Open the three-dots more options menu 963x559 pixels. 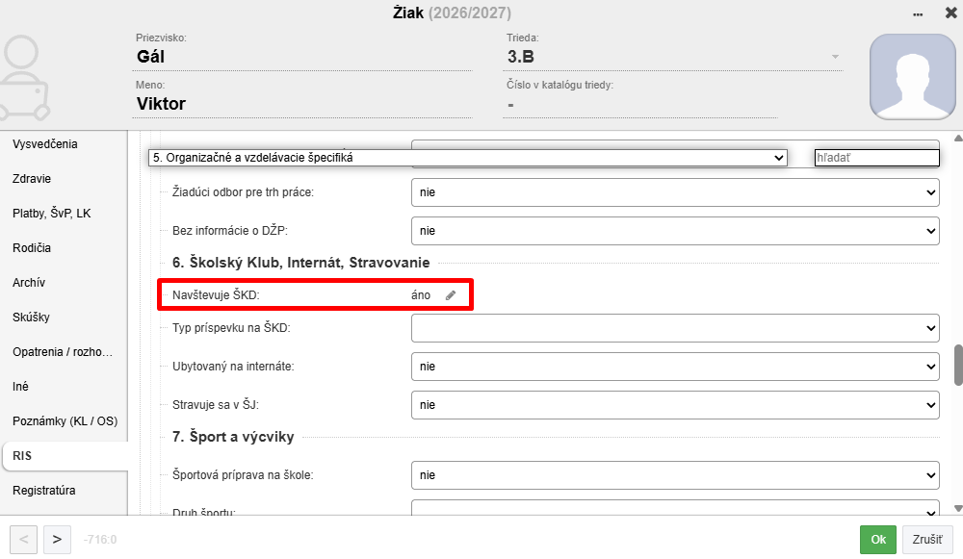coord(918,14)
